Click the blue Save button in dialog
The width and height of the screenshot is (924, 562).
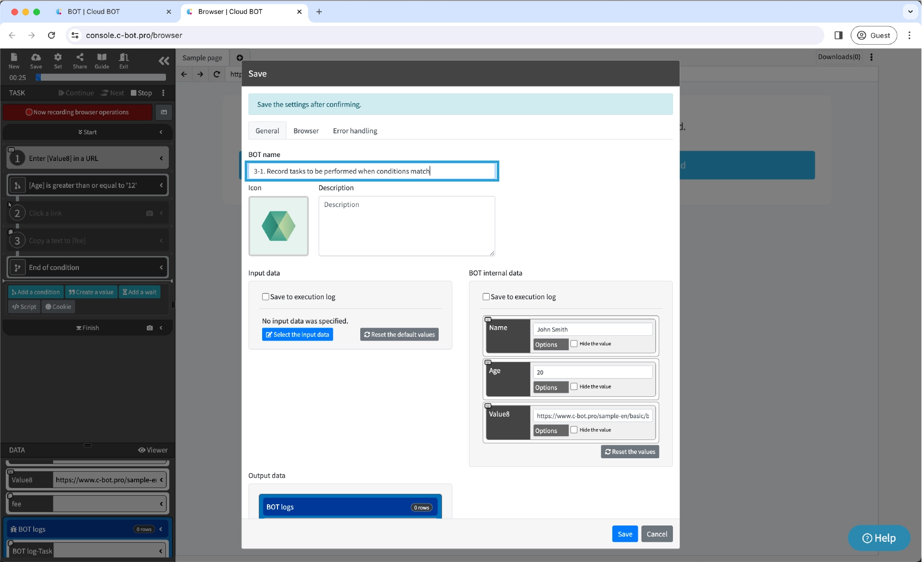point(625,534)
